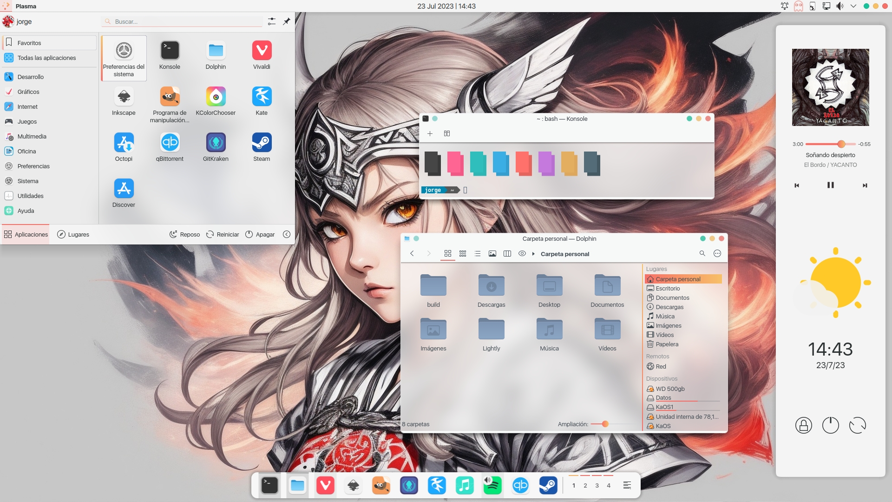
Task: Open Dolphin's overflow menu with three dots
Action: click(x=717, y=253)
